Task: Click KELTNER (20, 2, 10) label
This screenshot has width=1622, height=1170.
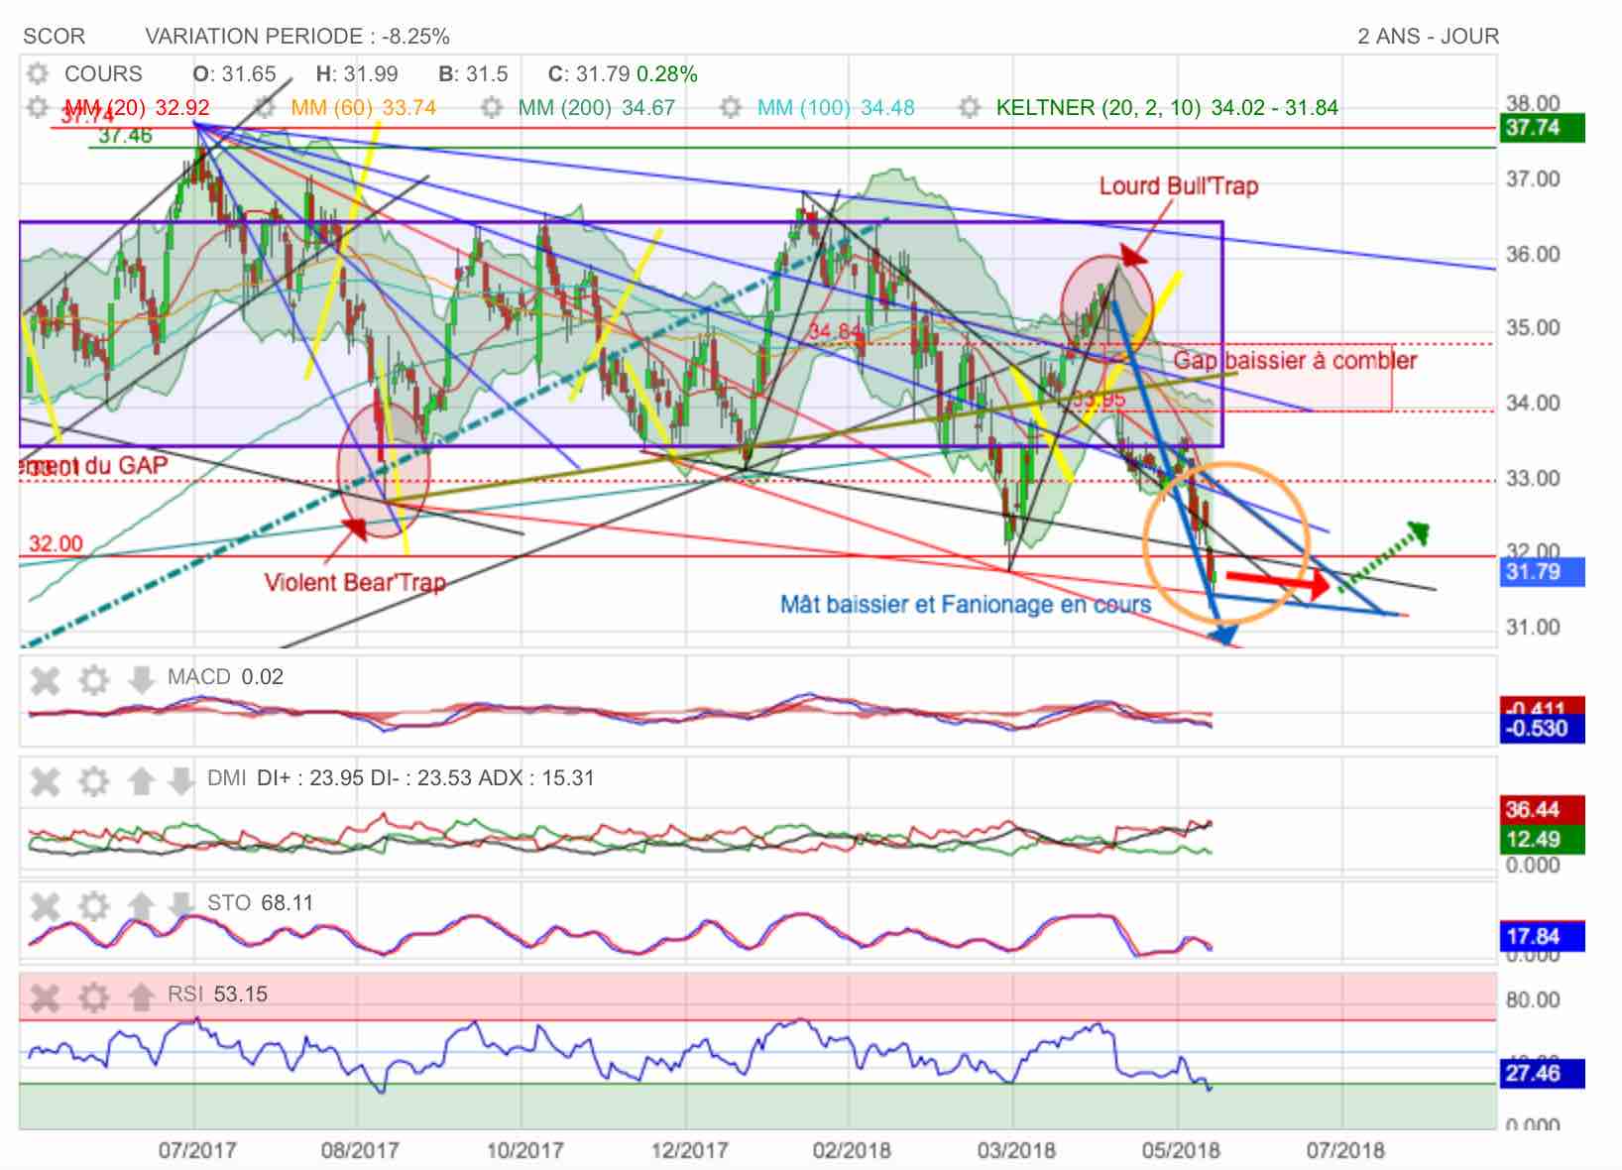Action: click(x=1167, y=107)
